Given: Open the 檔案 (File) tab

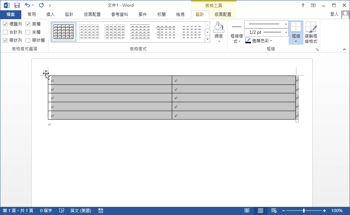Looking at the screenshot, I should tap(11, 15).
